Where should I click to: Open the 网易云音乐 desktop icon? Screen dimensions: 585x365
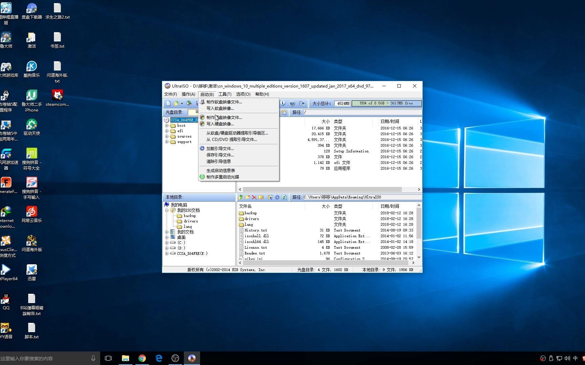coord(31,215)
